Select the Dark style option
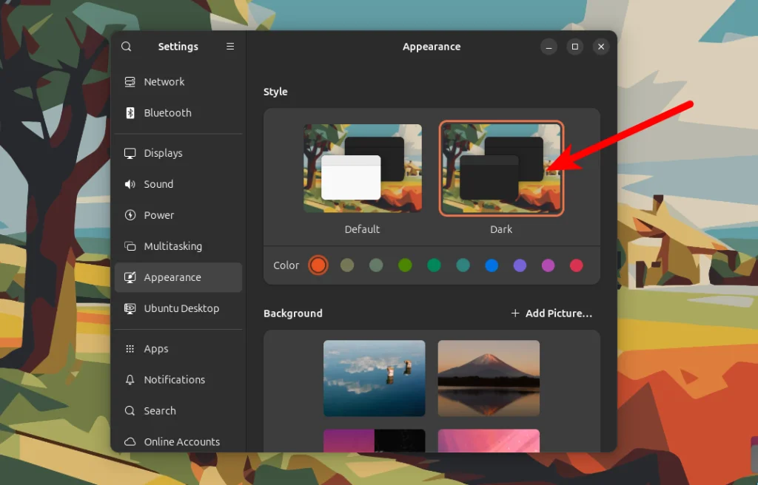Image resolution: width=758 pixels, height=485 pixels. (501, 168)
